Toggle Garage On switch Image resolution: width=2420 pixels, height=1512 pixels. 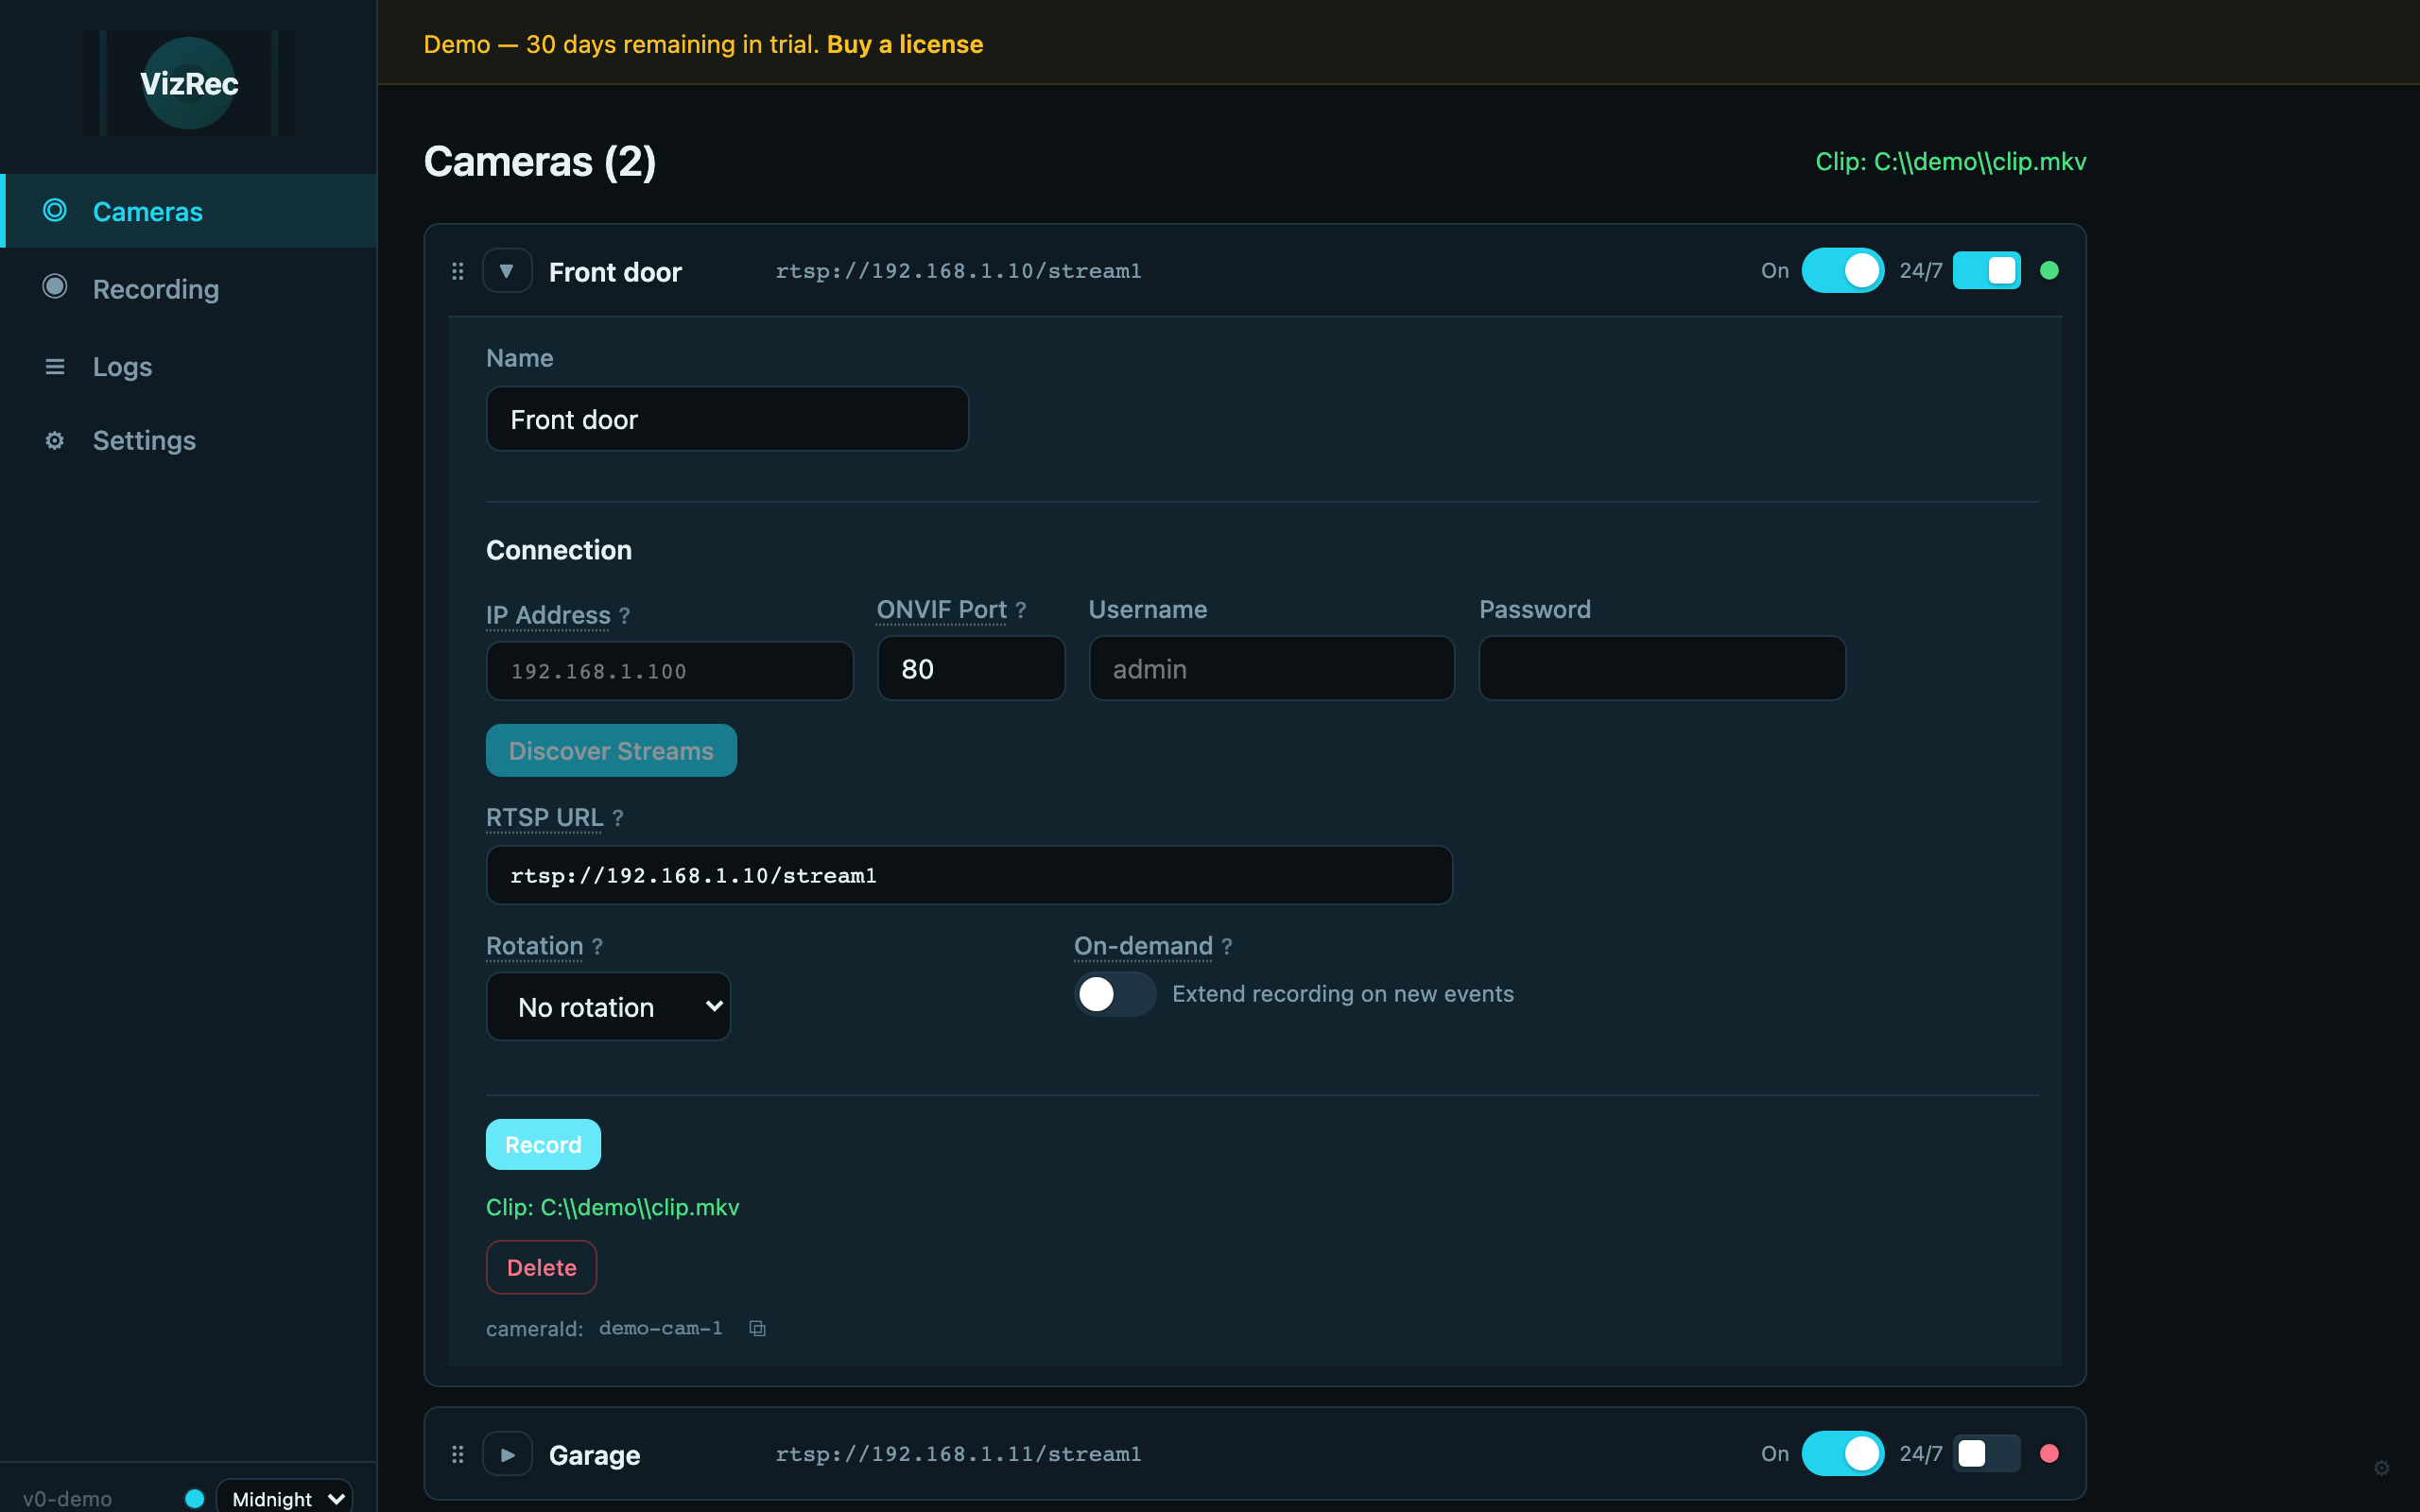(1842, 1453)
